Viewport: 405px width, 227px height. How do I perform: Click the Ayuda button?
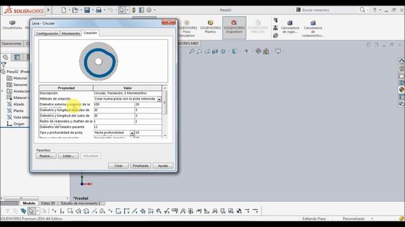point(163,166)
